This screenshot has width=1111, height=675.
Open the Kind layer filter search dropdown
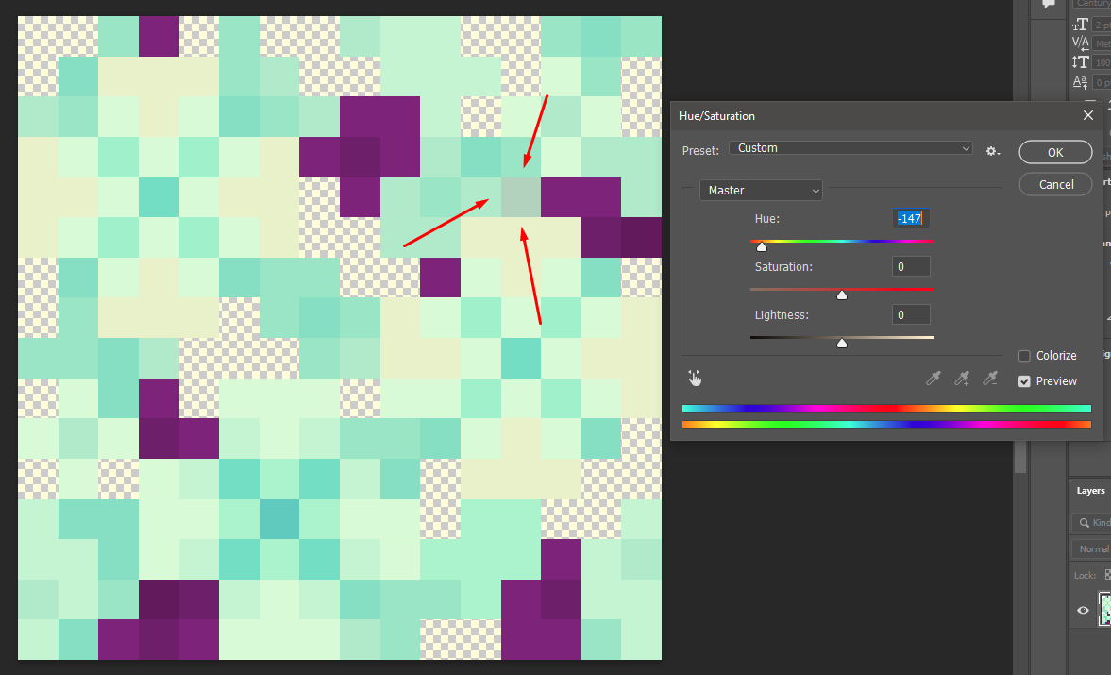[1092, 523]
